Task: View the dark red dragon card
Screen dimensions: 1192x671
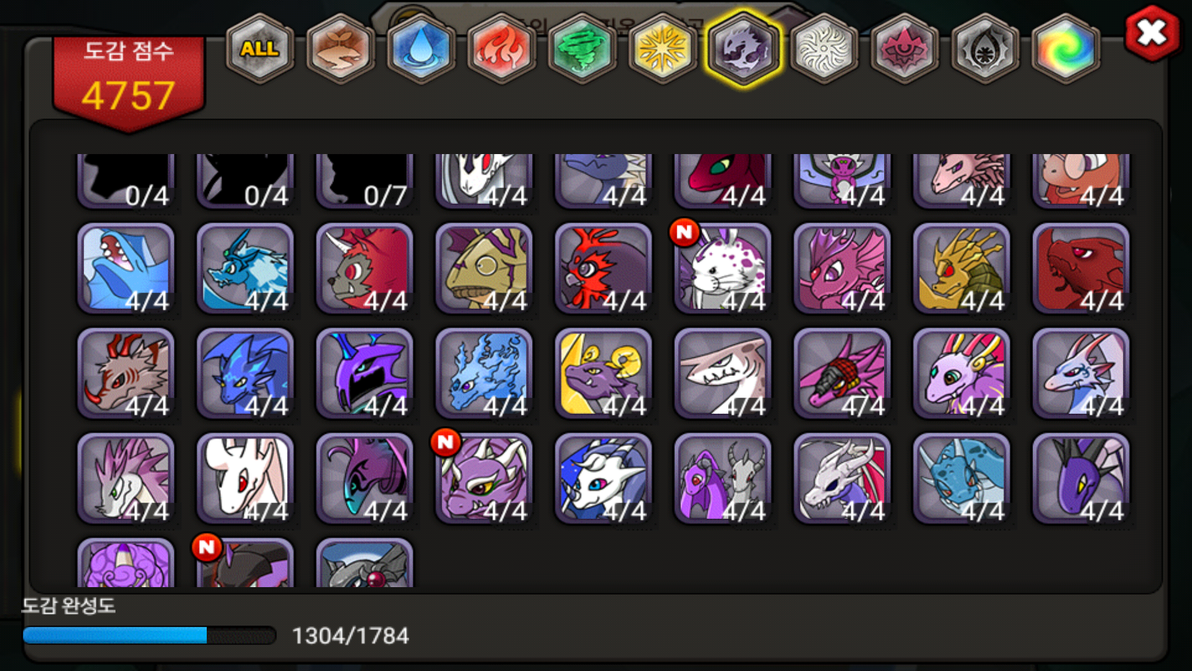Action: [x=1081, y=268]
